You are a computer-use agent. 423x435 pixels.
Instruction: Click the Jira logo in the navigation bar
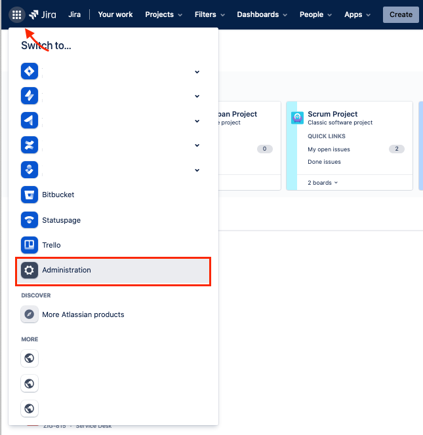click(x=43, y=14)
